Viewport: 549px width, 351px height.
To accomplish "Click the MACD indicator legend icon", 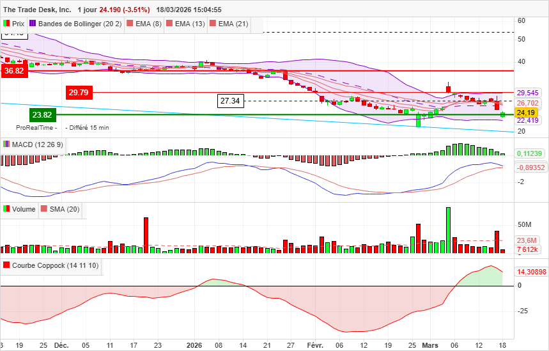I will tap(6, 144).
